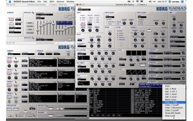Open the Options menu

click(x=60, y=2)
